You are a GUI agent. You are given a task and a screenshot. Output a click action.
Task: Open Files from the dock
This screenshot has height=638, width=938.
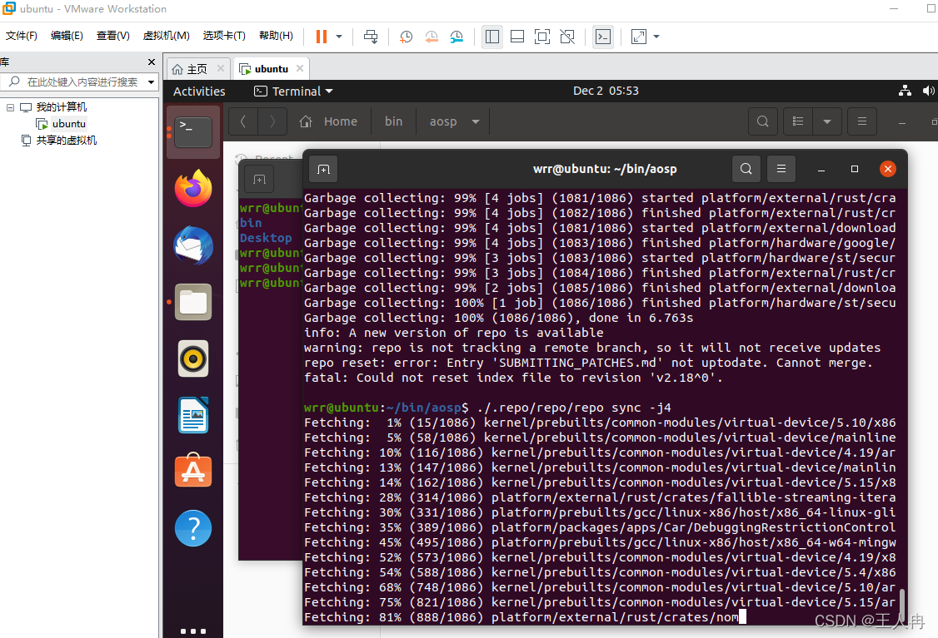pos(193,302)
